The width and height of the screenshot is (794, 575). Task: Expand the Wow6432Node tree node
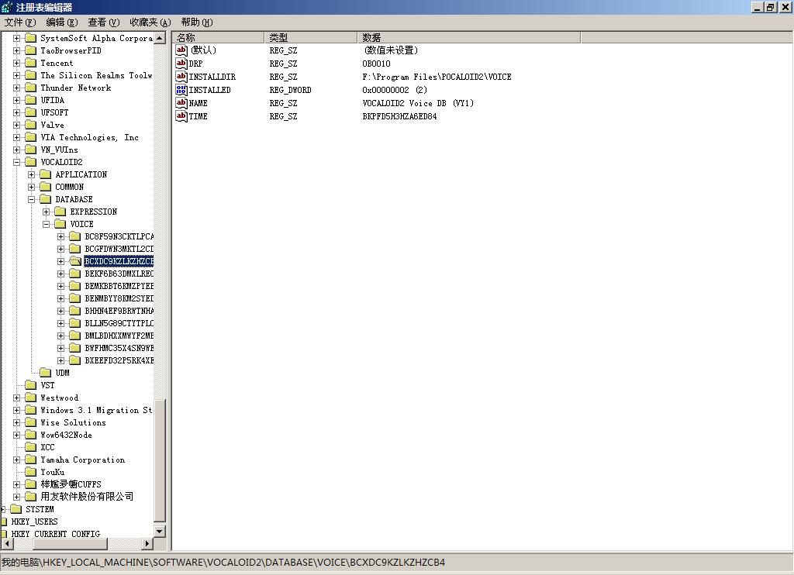click(x=17, y=435)
